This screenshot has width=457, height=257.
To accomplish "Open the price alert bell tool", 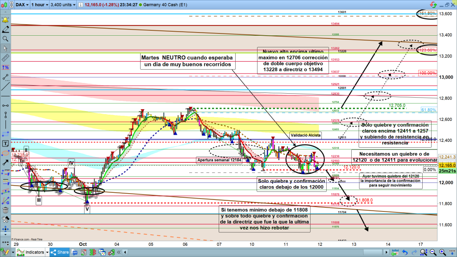I will pos(5,20).
